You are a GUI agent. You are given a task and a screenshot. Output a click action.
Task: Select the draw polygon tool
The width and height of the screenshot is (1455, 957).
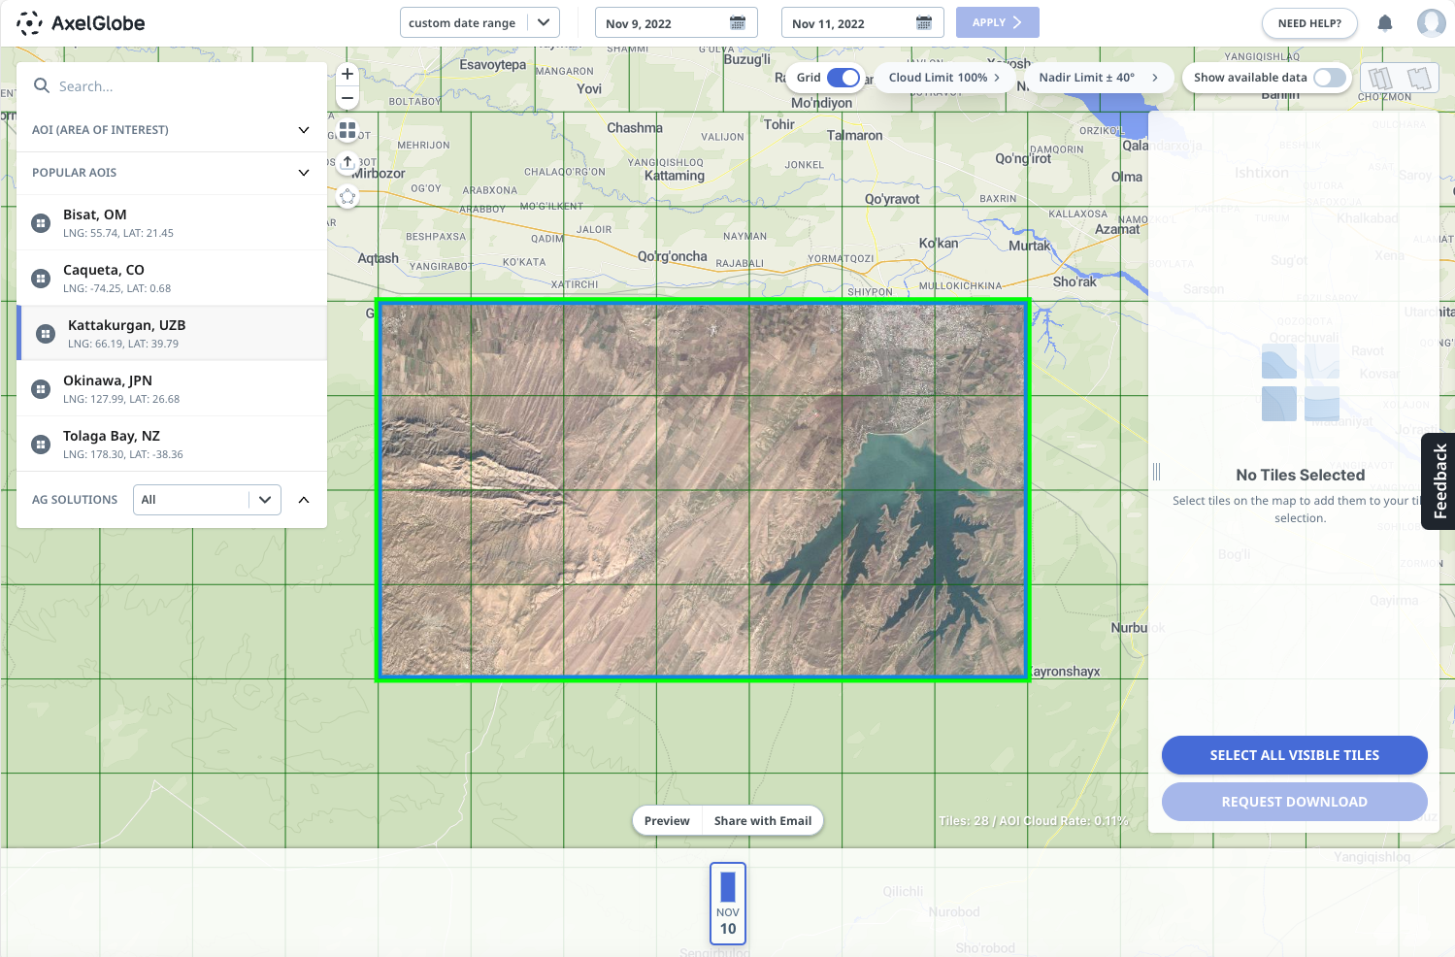click(347, 196)
